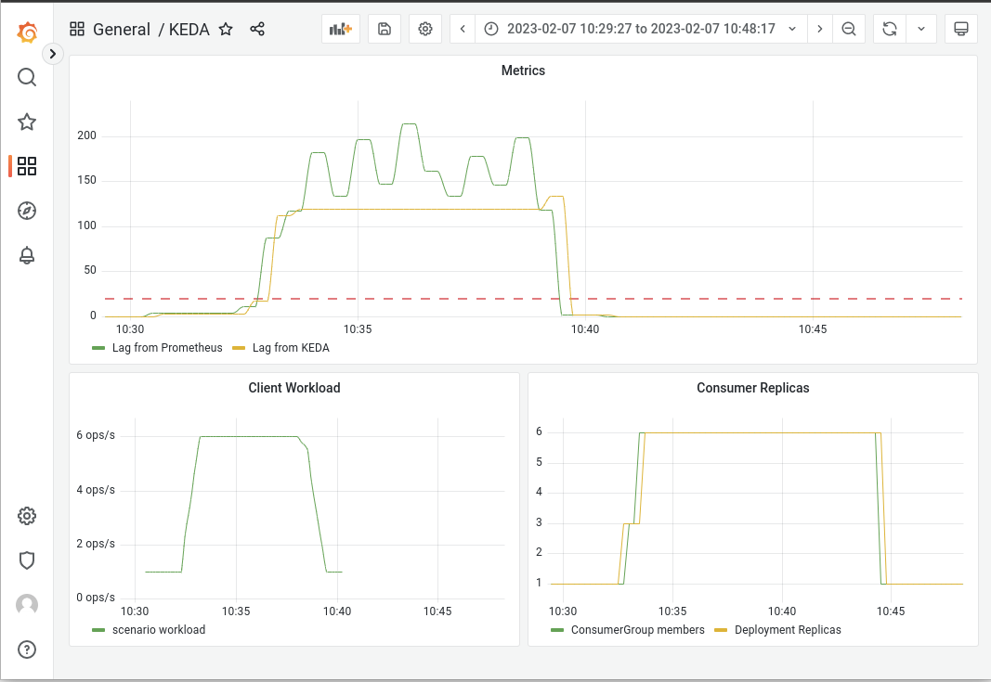This screenshot has width=991, height=682.
Task: Open Configuration gear in sidebar
Action: click(x=27, y=516)
